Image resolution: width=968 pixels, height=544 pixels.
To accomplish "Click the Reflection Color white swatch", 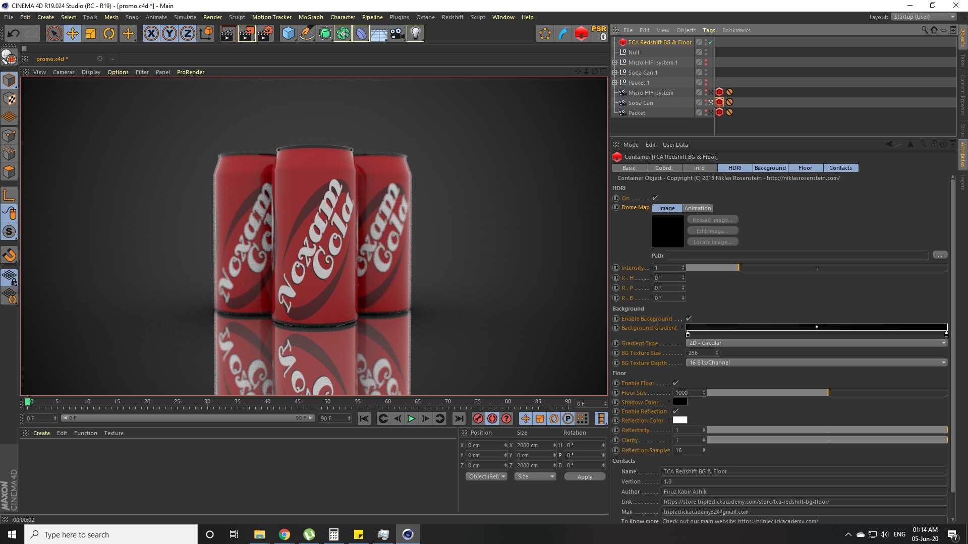I will 680,420.
